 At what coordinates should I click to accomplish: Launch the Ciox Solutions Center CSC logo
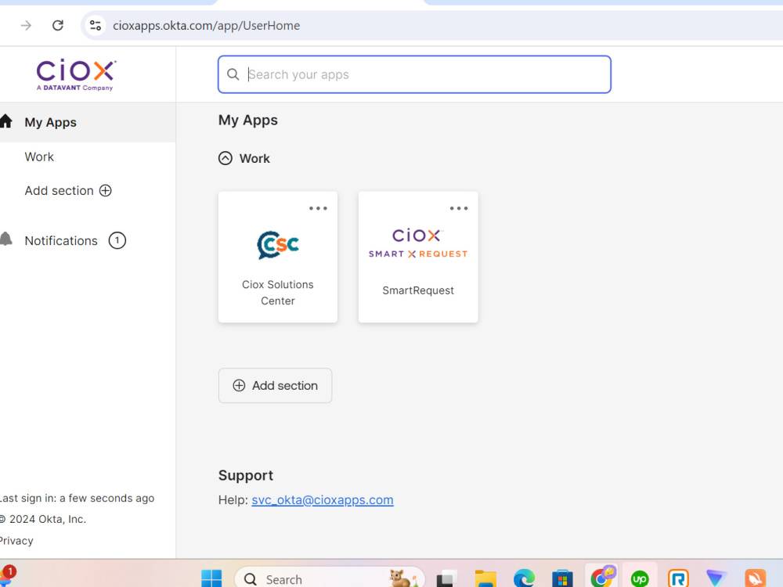[x=278, y=244]
